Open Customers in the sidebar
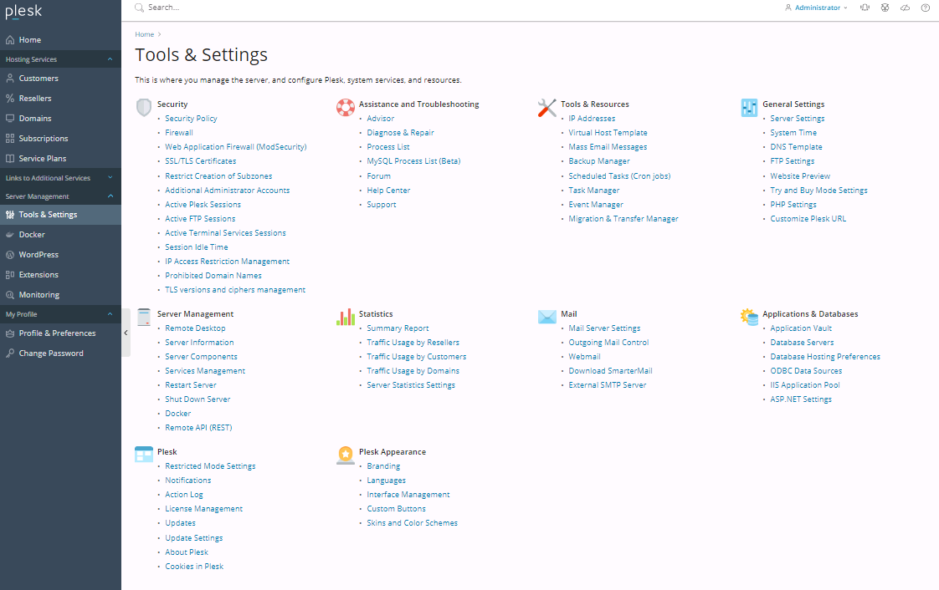The image size is (939, 590). pos(60,79)
